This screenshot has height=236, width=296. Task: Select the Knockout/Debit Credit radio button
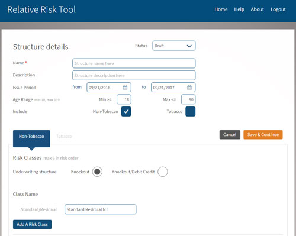[x=163, y=172]
